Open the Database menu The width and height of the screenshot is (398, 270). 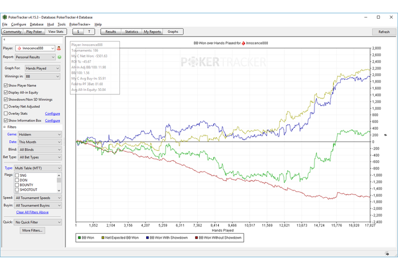[x=36, y=24]
